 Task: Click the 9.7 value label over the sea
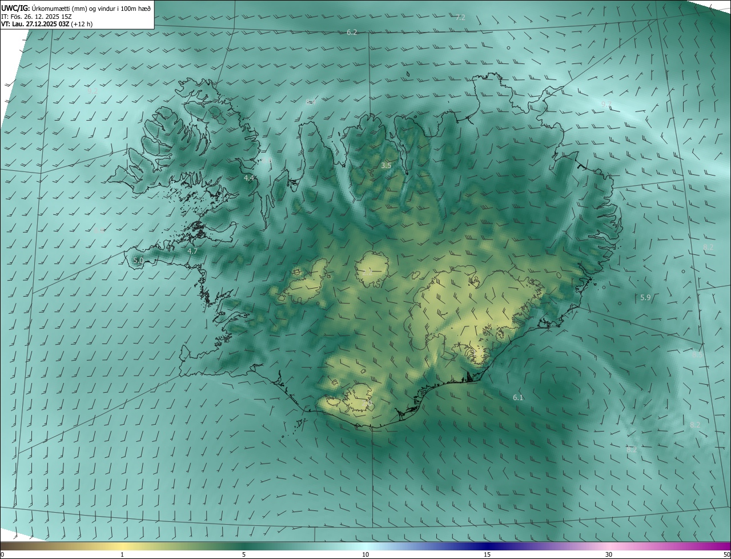(x=606, y=104)
